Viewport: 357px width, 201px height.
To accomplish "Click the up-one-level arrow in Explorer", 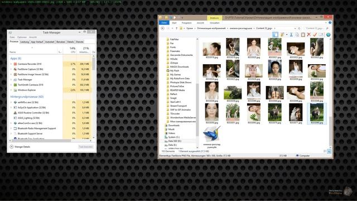I will click(x=176, y=28).
